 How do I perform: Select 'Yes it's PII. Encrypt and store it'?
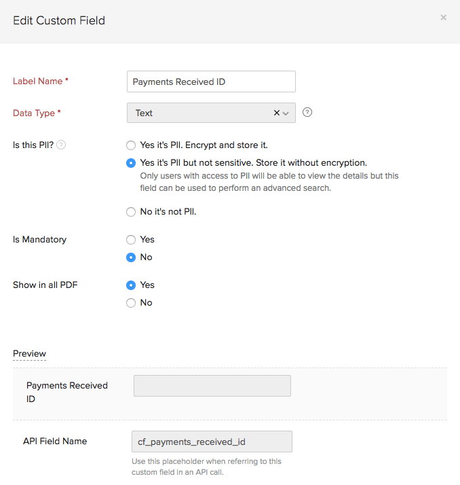click(131, 145)
